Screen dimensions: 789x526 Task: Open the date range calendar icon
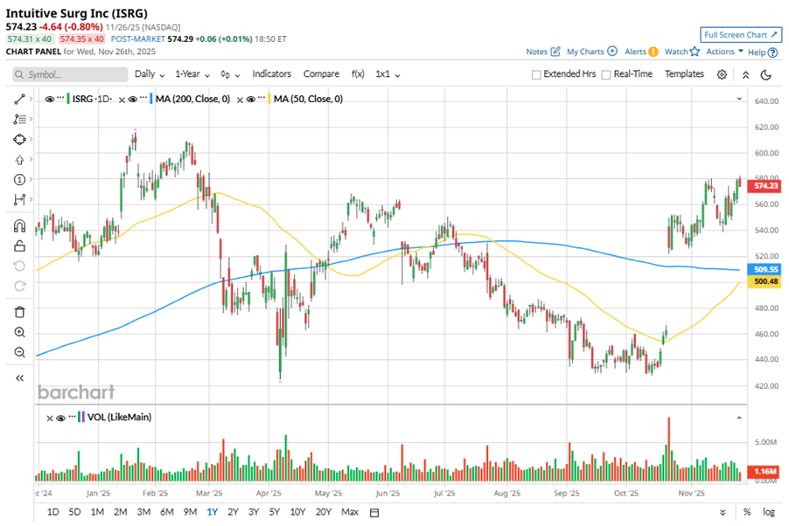click(x=374, y=512)
